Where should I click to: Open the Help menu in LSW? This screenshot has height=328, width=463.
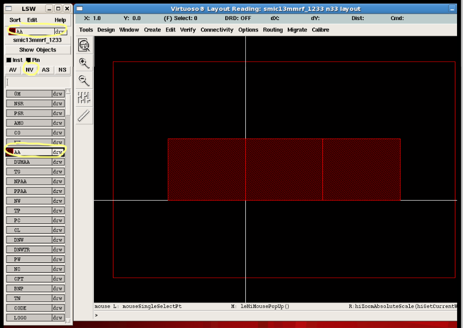[60, 20]
